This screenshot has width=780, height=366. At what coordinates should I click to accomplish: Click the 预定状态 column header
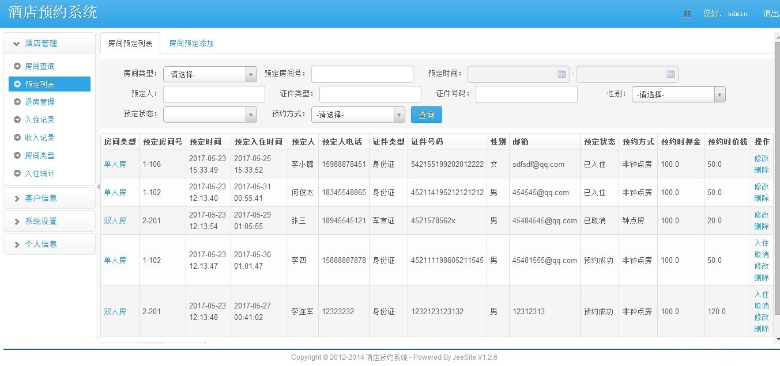pos(599,142)
